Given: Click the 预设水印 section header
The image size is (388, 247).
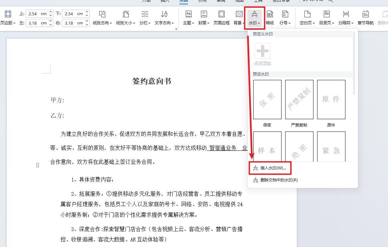Looking at the screenshot, I should pos(261,74).
